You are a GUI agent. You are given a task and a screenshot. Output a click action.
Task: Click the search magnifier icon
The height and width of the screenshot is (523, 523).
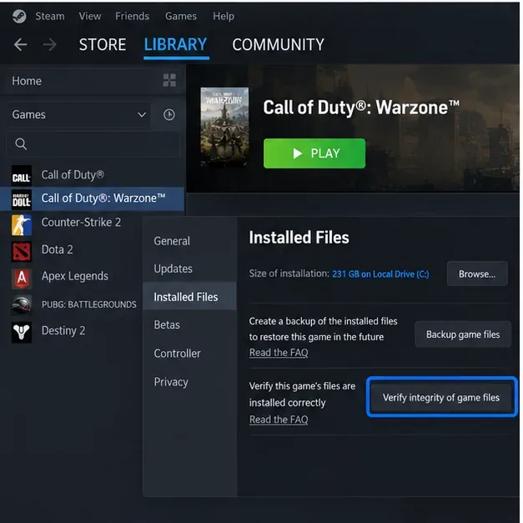point(21,144)
